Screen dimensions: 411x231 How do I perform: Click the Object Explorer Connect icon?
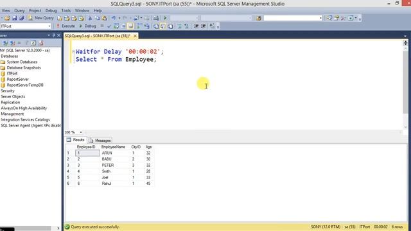[5, 43]
